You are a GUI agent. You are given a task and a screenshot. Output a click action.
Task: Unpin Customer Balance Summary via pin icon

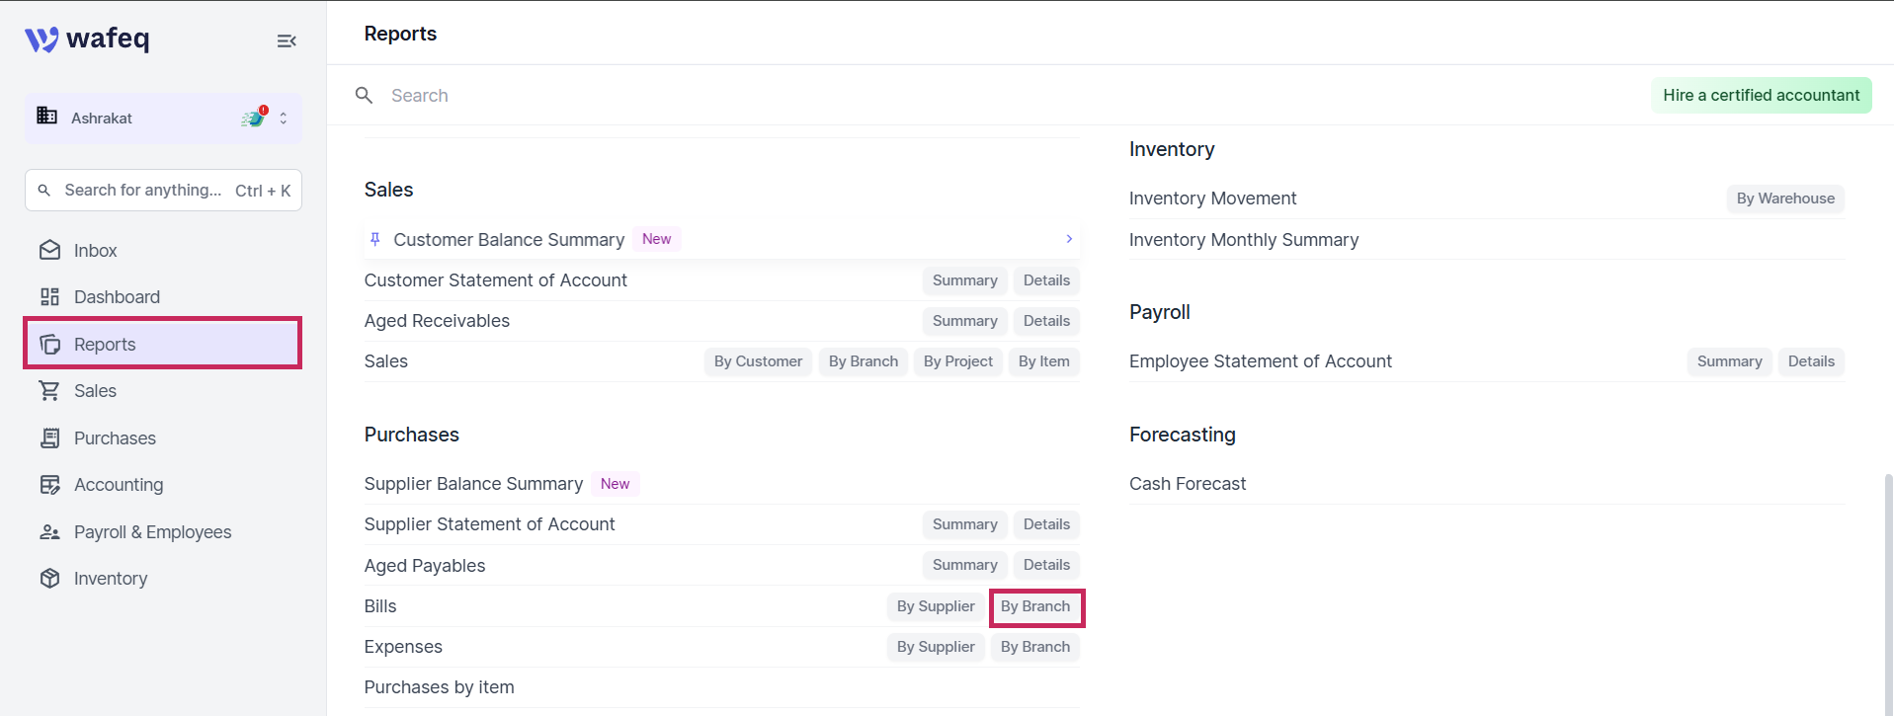point(375,239)
